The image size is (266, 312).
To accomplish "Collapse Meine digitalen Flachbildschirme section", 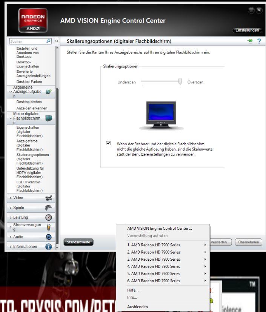I will click(11, 118).
